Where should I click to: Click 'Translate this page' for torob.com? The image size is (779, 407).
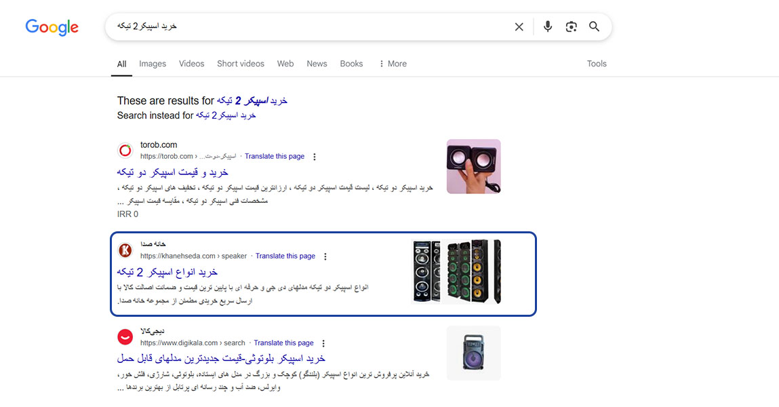(x=274, y=156)
